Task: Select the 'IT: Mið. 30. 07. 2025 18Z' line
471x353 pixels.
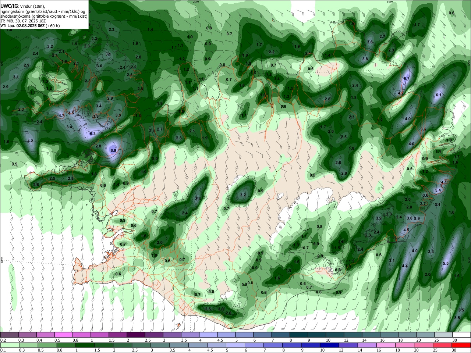Action: [23, 21]
